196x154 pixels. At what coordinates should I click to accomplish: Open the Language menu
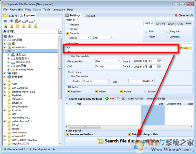pyautogui.click(x=58, y=9)
